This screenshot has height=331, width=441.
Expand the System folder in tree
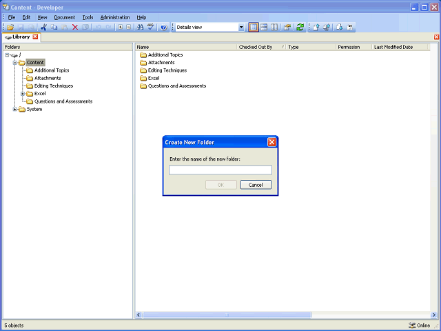[15, 109]
